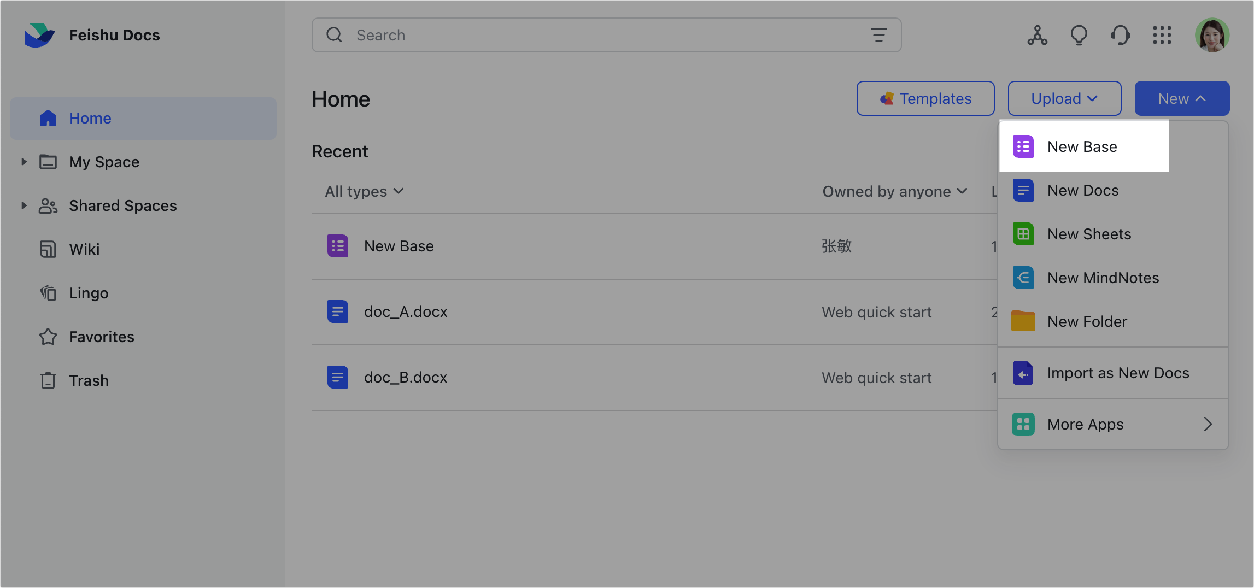1254x588 pixels.
Task: Click the search filter icon
Action: [878, 35]
